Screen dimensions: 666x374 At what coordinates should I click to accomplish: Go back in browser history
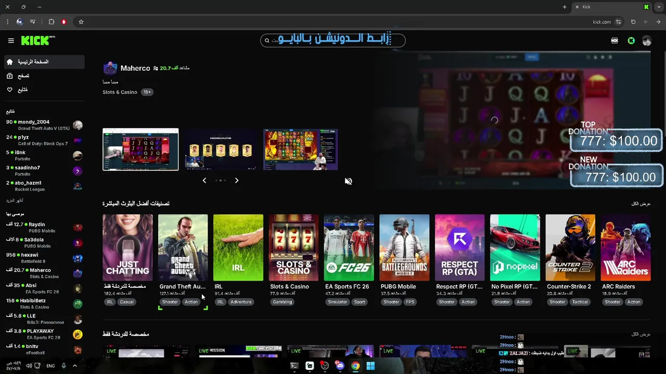(646, 22)
